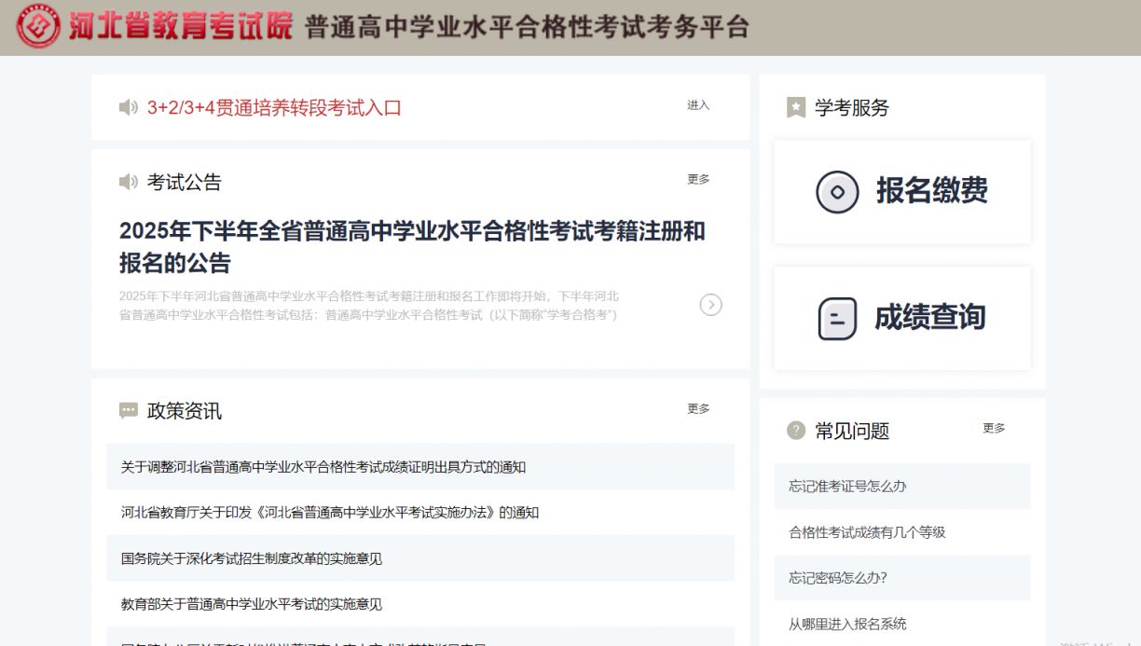This screenshot has width=1141, height=646.
Task: Click the speaker icon beside 3+2/3+4贯通培养转段考试入口
Action: [x=128, y=106]
